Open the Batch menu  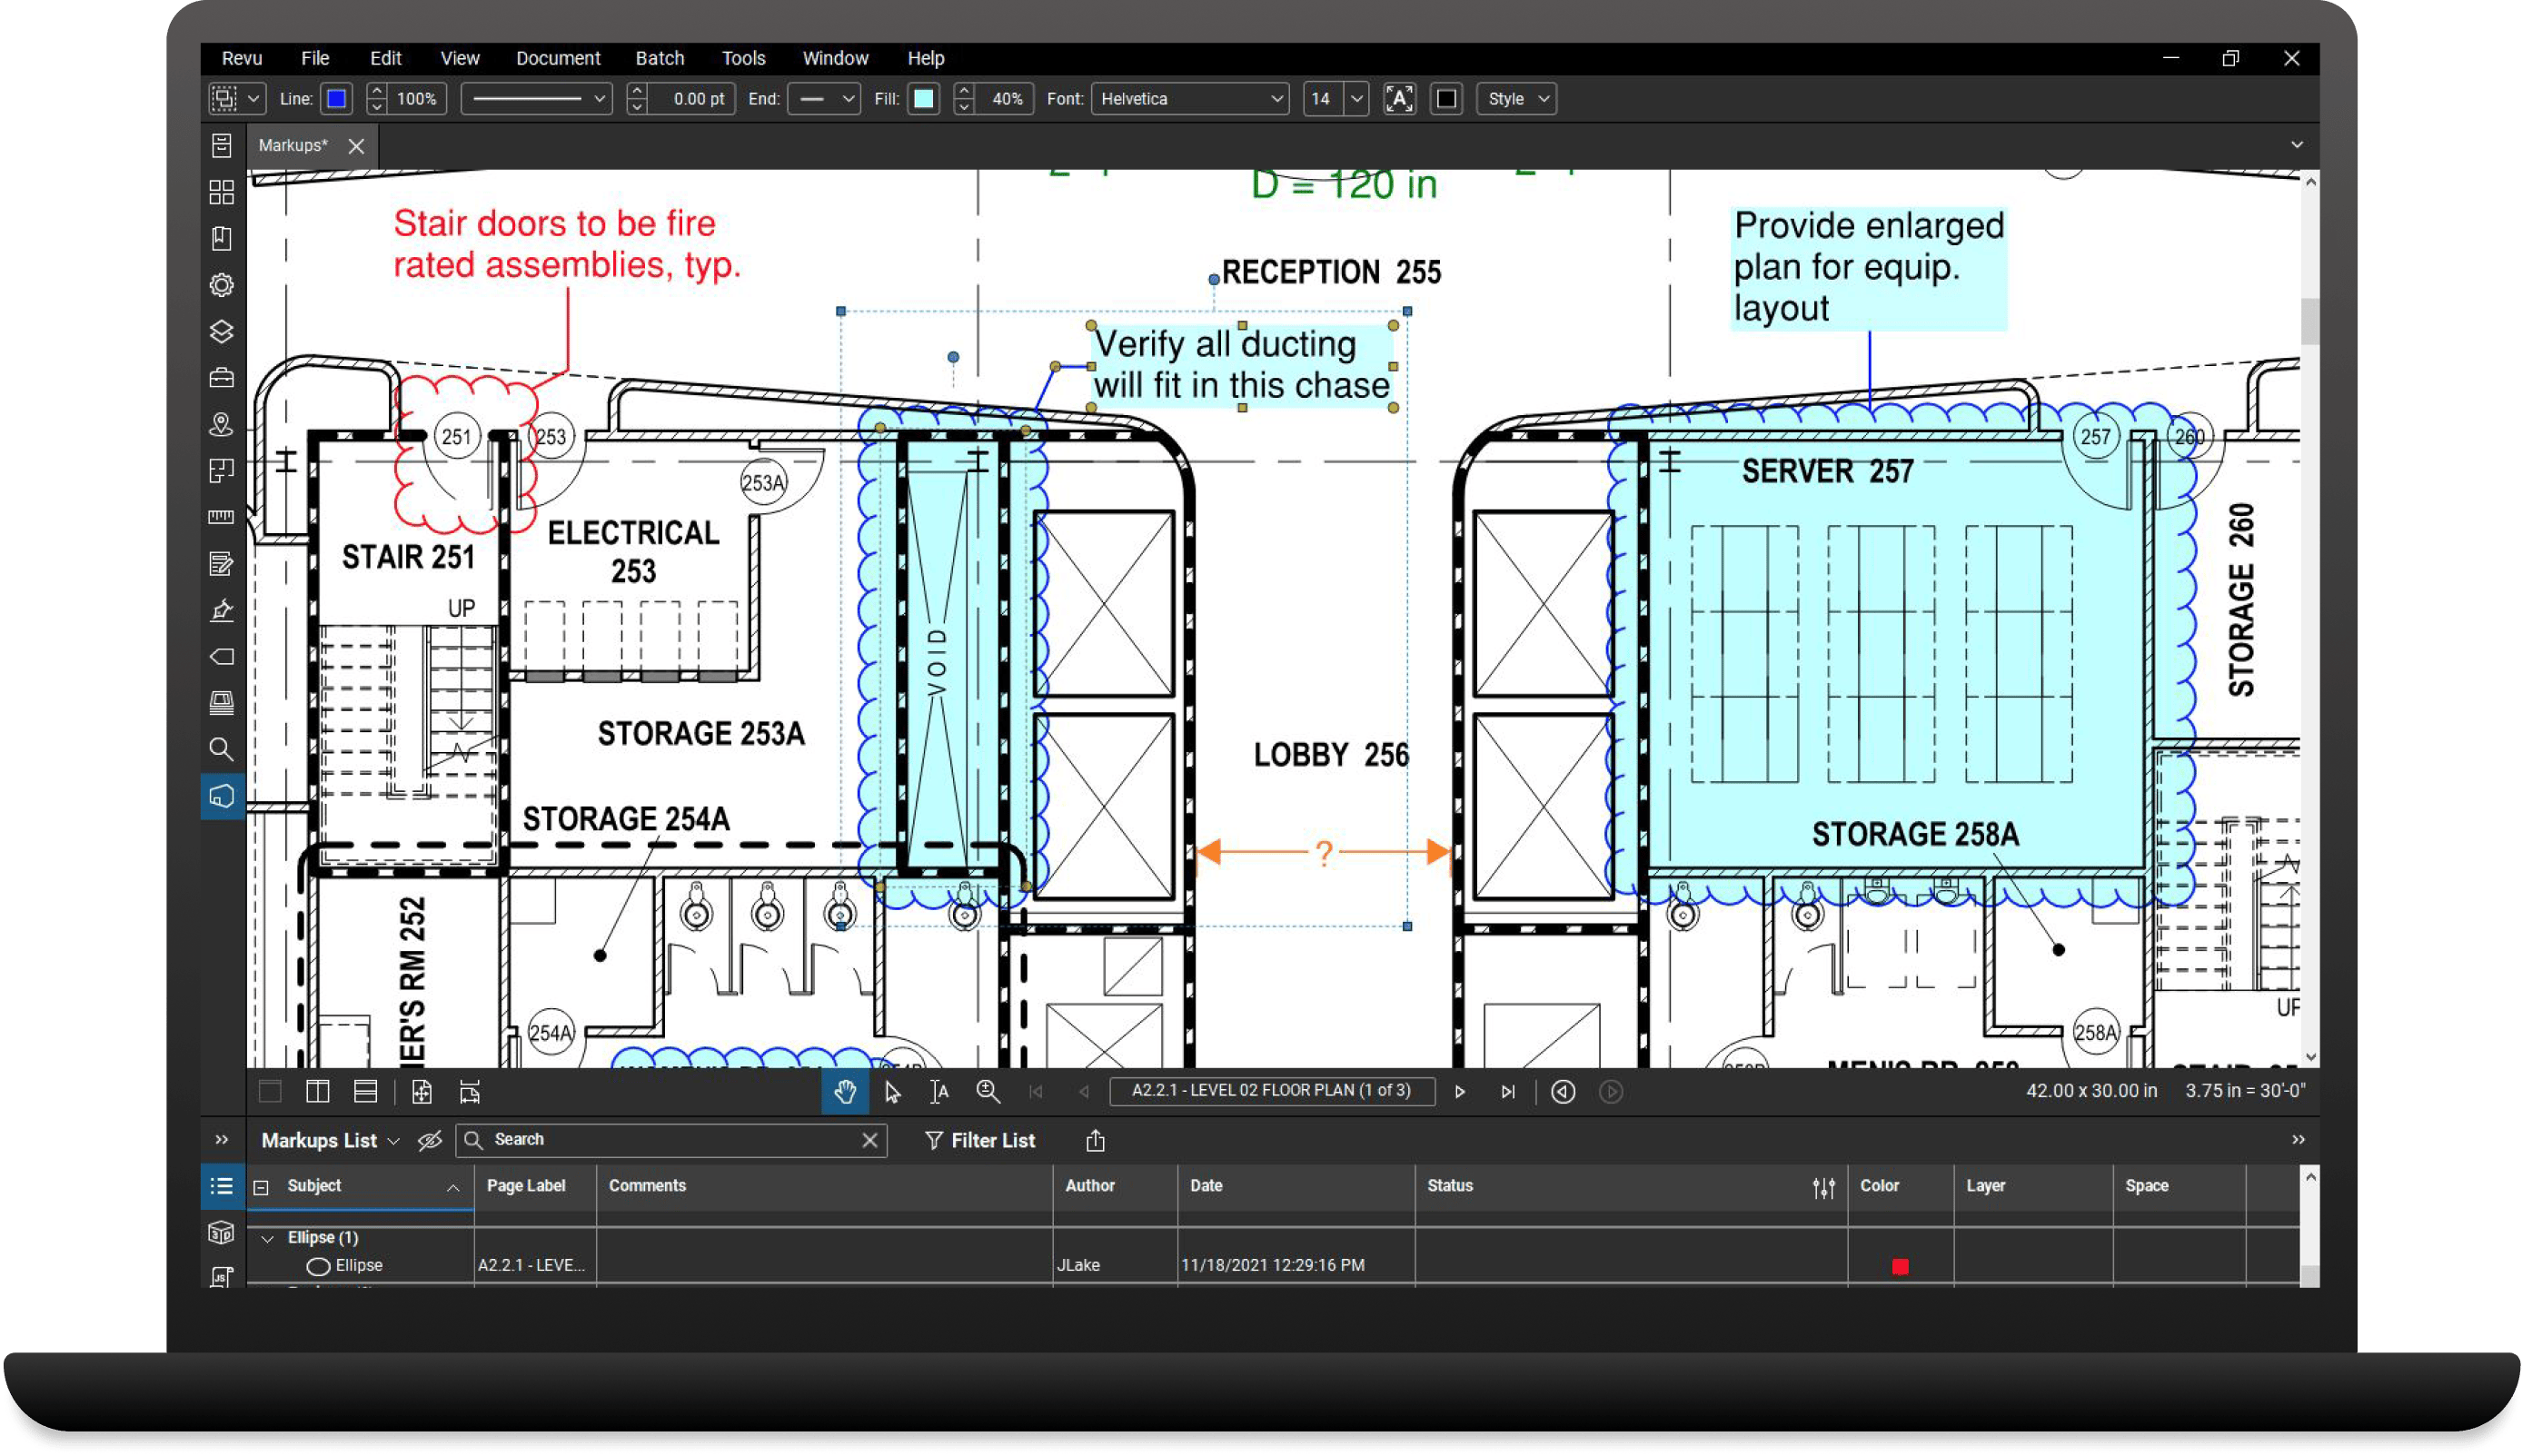click(x=660, y=58)
